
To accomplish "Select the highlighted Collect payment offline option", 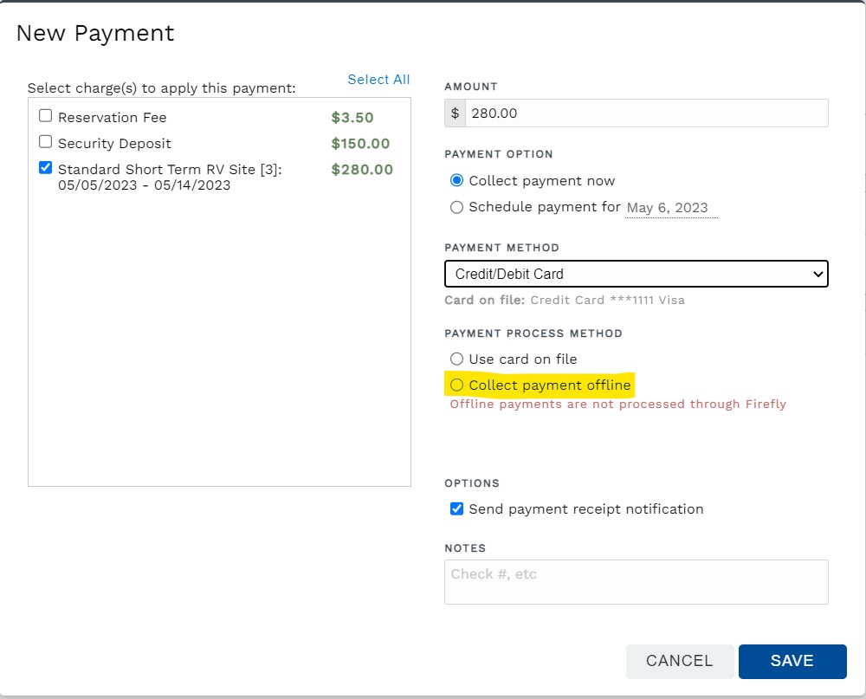I will tap(456, 385).
